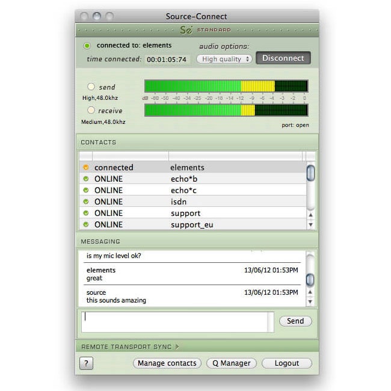This screenshot has width=391, height=391.
Task: Click the 'is my mic level ok?' message
Action: click(114, 256)
